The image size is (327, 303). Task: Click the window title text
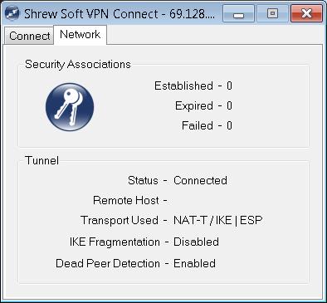click(120, 14)
